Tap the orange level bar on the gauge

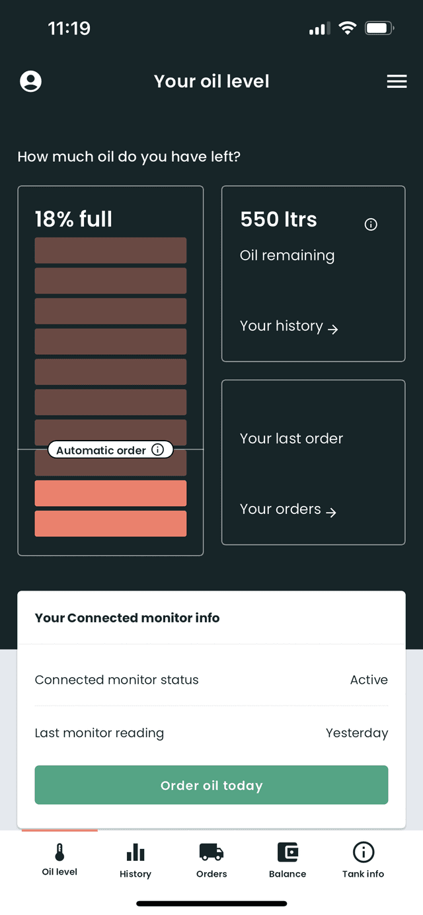[110, 493]
